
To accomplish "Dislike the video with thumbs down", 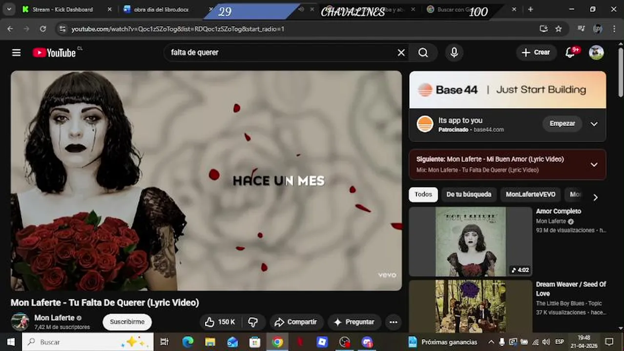I will [x=253, y=322].
